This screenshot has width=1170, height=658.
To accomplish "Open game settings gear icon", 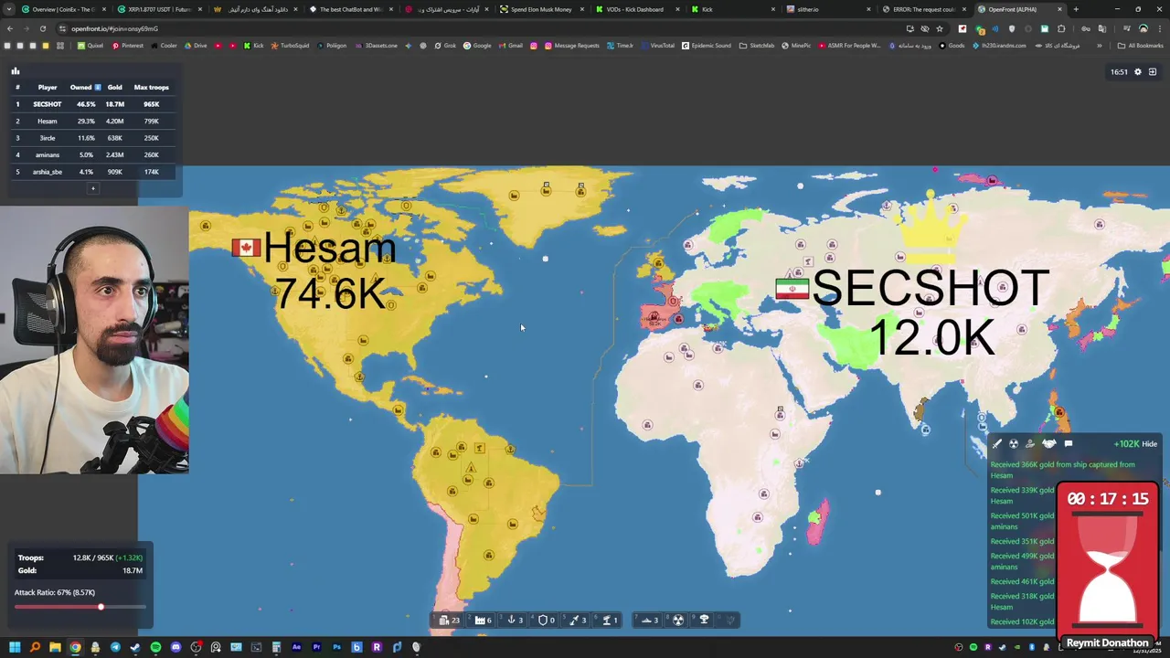I will [x=1137, y=71].
